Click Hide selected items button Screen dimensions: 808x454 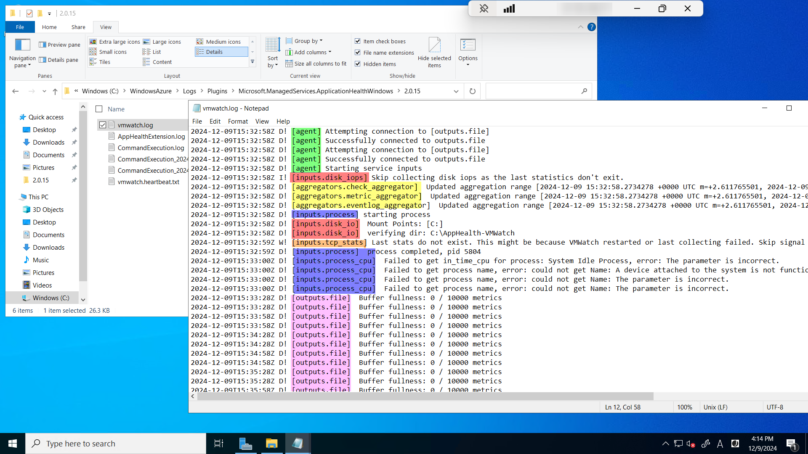(x=434, y=53)
